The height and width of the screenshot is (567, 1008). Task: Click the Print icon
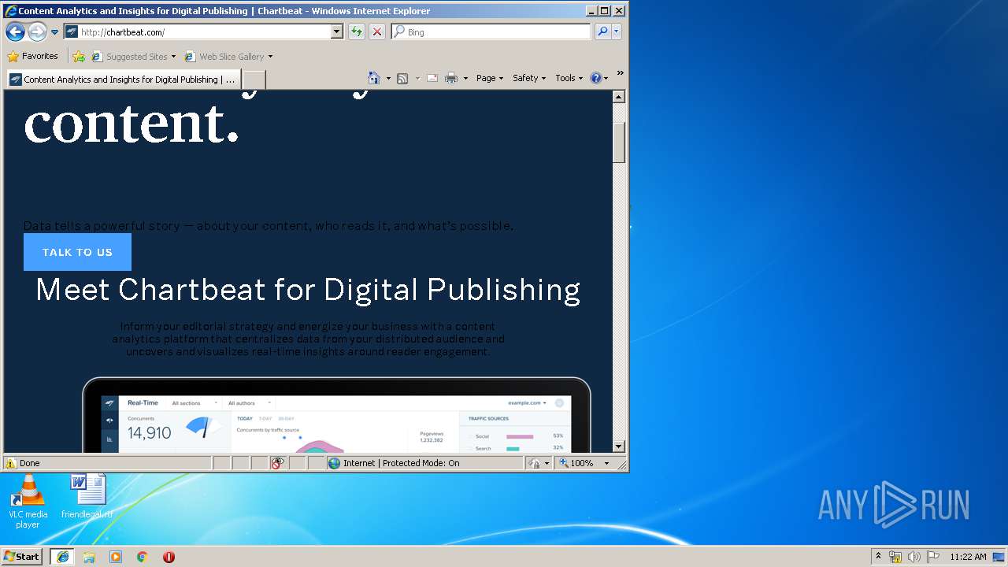tap(451, 78)
